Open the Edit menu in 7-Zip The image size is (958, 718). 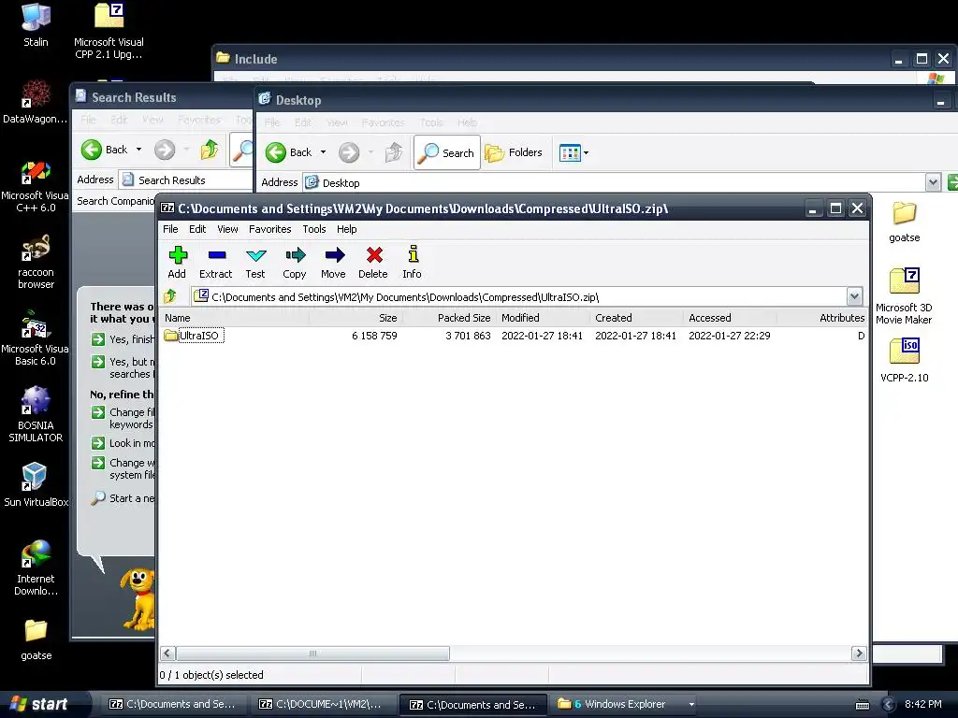pos(197,230)
